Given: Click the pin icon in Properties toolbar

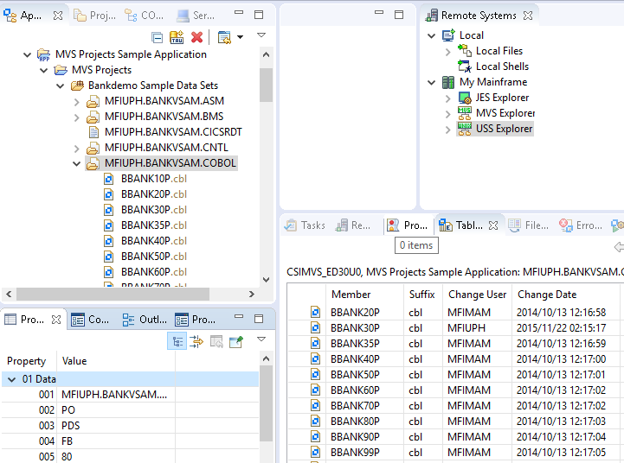Looking at the screenshot, I should [x=236, y=342].
